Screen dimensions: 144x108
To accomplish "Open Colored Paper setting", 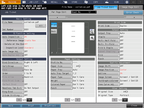I will (61, 84).
